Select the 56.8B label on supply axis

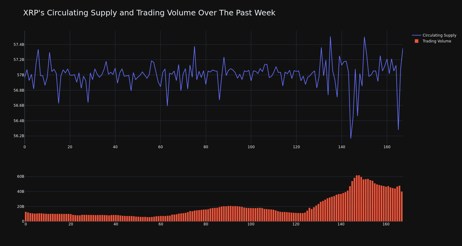pos(19,90)
